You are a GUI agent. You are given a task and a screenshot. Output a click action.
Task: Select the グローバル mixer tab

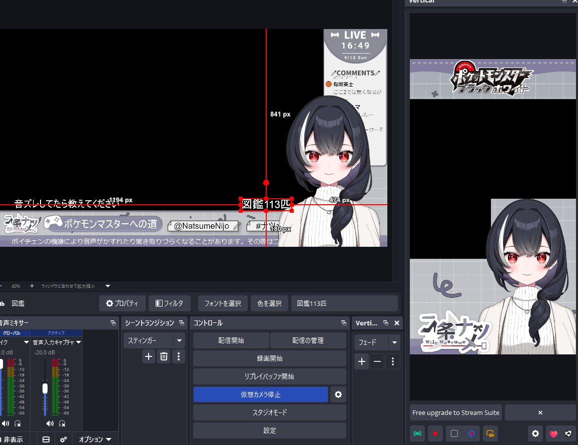tap(12, 333)
